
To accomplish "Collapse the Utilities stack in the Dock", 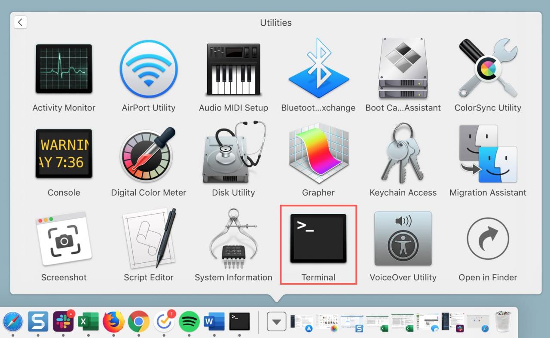I will pyautogui.click(x=276, y=322).
